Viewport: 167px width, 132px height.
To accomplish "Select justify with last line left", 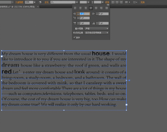I will (x=91, y=8).
